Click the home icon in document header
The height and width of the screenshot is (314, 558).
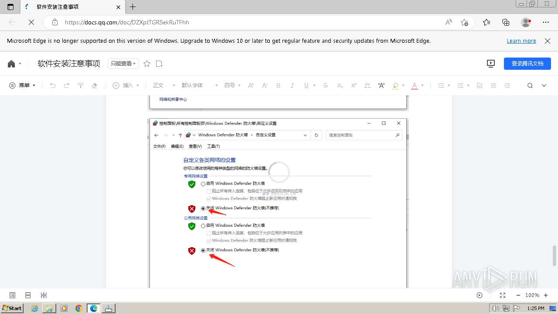coord(11,64)
